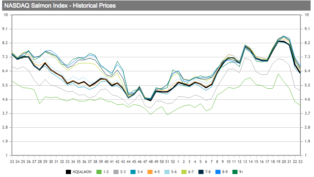Click the orange 4-5 legend swatch
Viewport: 314px width, 177px height.
[150, 172]
